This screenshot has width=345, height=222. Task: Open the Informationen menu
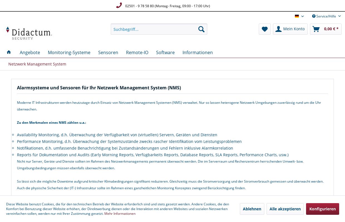198,52
